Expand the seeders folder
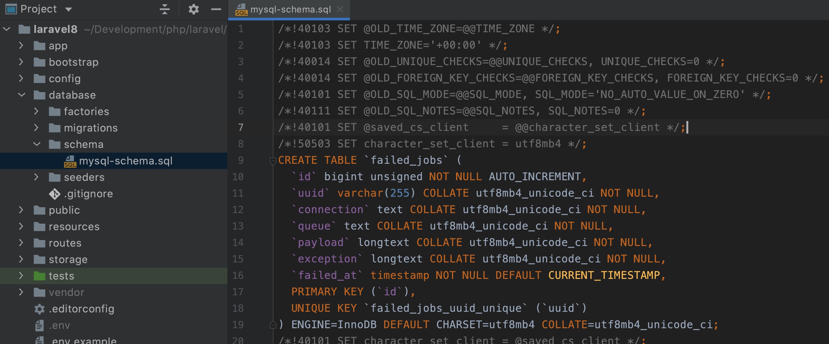Viewport: 829px width, 344px height. pyautogui.click(x=36, y=177)
